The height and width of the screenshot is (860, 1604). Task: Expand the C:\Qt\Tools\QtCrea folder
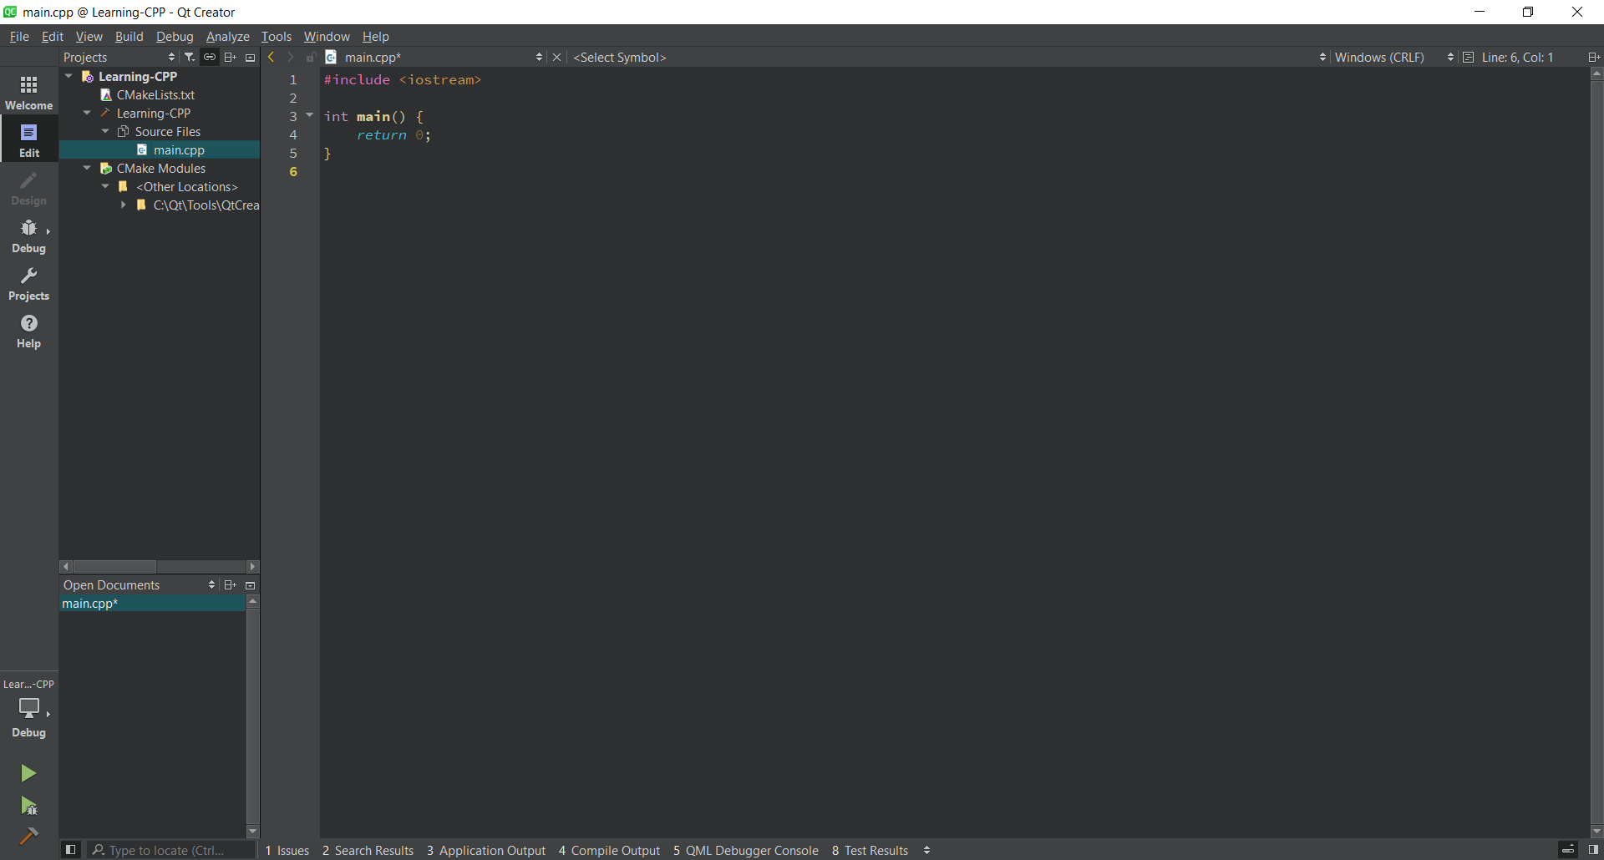point(124,205)
